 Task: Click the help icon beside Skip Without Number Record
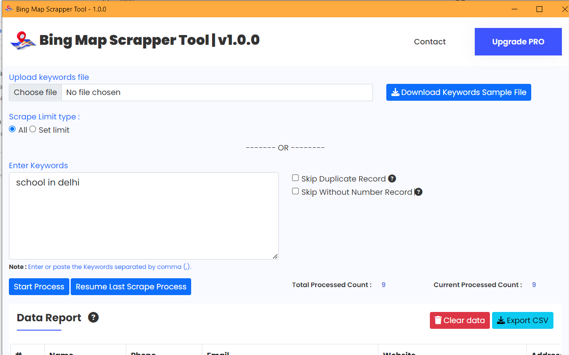coord(418,192)
